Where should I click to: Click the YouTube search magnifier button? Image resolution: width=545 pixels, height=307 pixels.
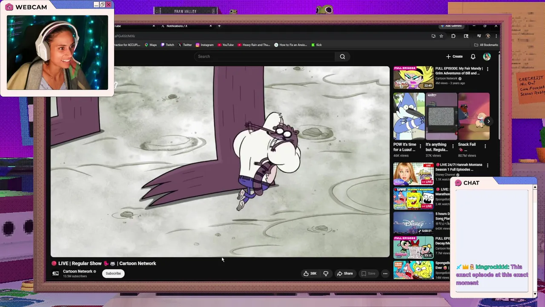342,56
